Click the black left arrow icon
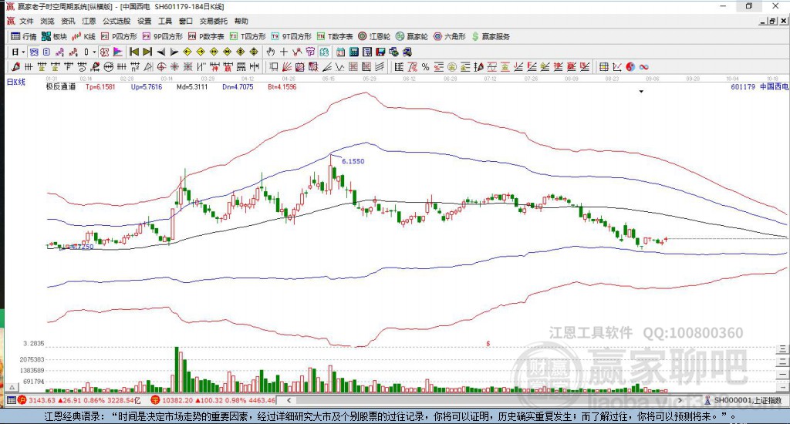 click(160, 52)
